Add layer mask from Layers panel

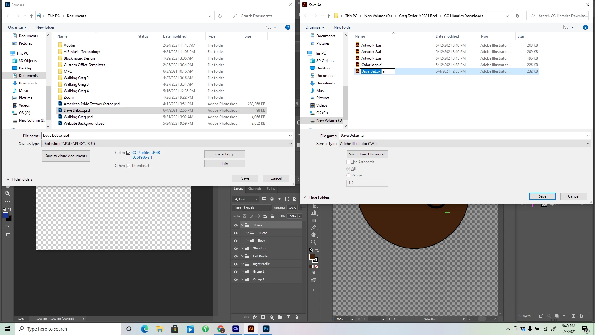263,317
